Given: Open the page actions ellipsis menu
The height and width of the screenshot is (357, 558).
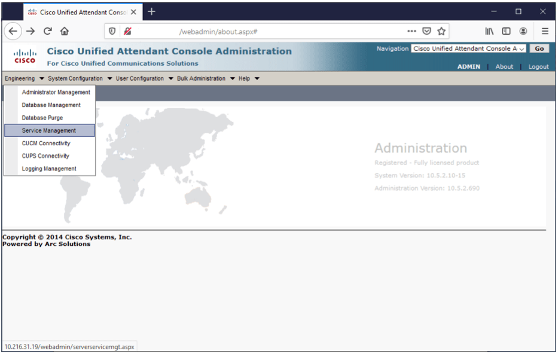Looking at the screenshot, I should pos(411,31).
